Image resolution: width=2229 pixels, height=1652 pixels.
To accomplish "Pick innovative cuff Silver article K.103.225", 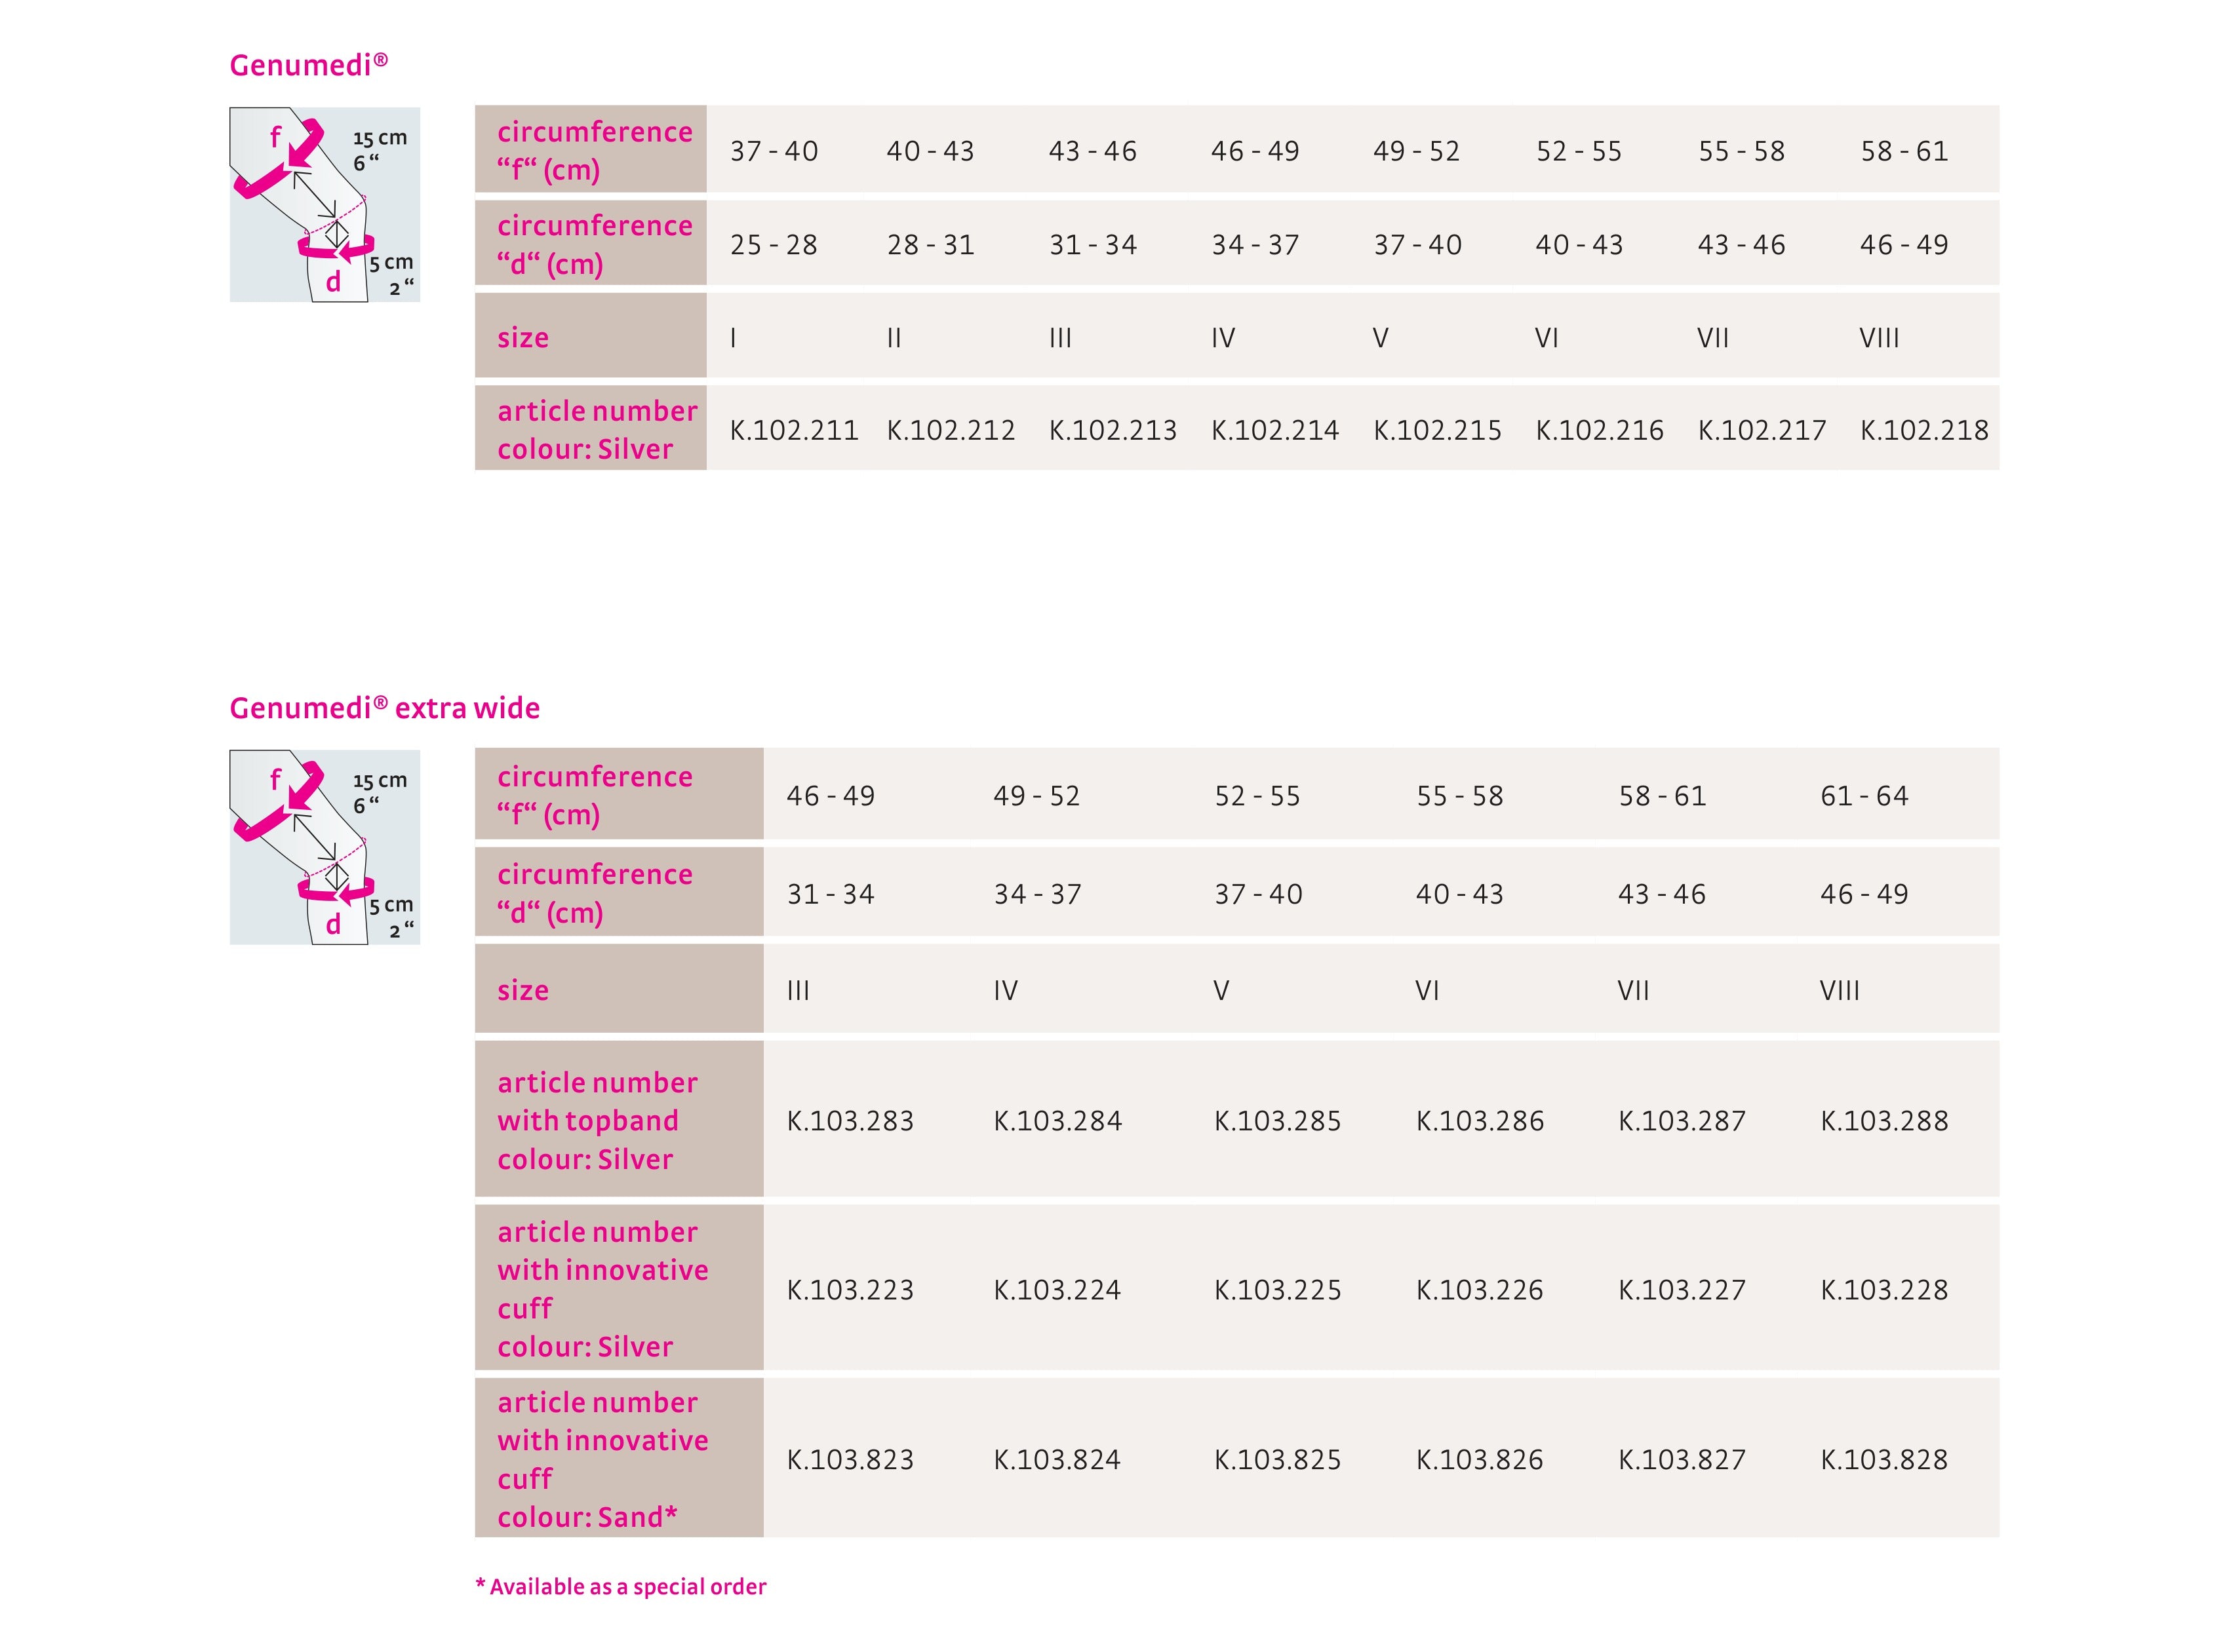I will (1278, 1290).
